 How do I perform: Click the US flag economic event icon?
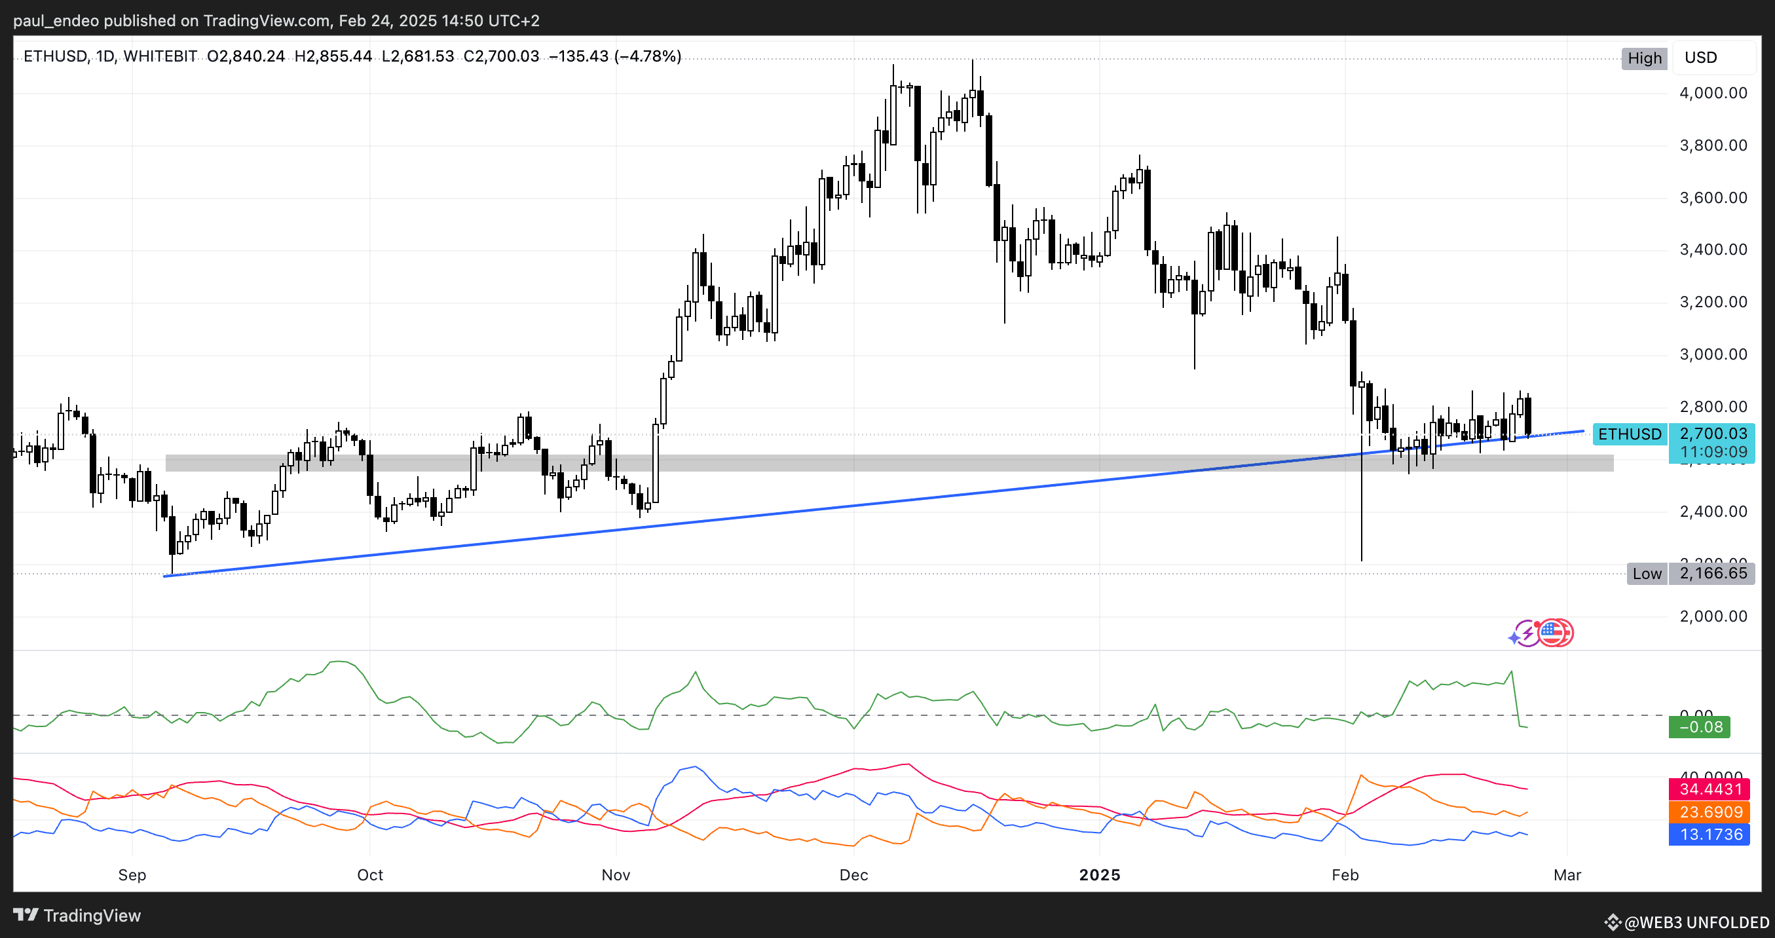(x=1552, y=633)
